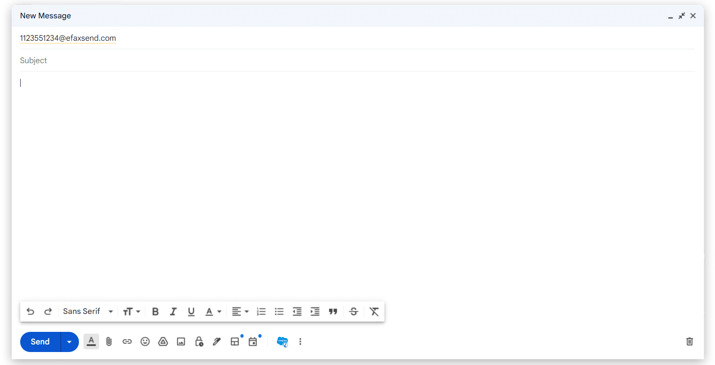Discard the draft with trash icon

[689, 342]
